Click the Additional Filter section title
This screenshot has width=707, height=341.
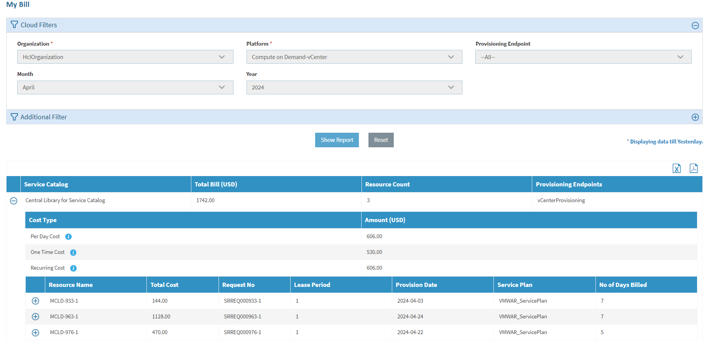(x=44, y=117)
